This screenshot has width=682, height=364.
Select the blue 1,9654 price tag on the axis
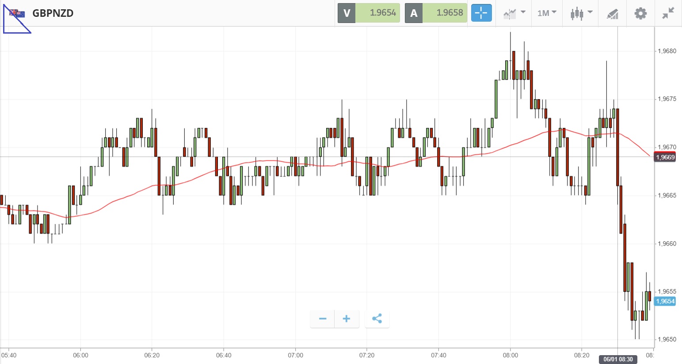tap(665, 301)
